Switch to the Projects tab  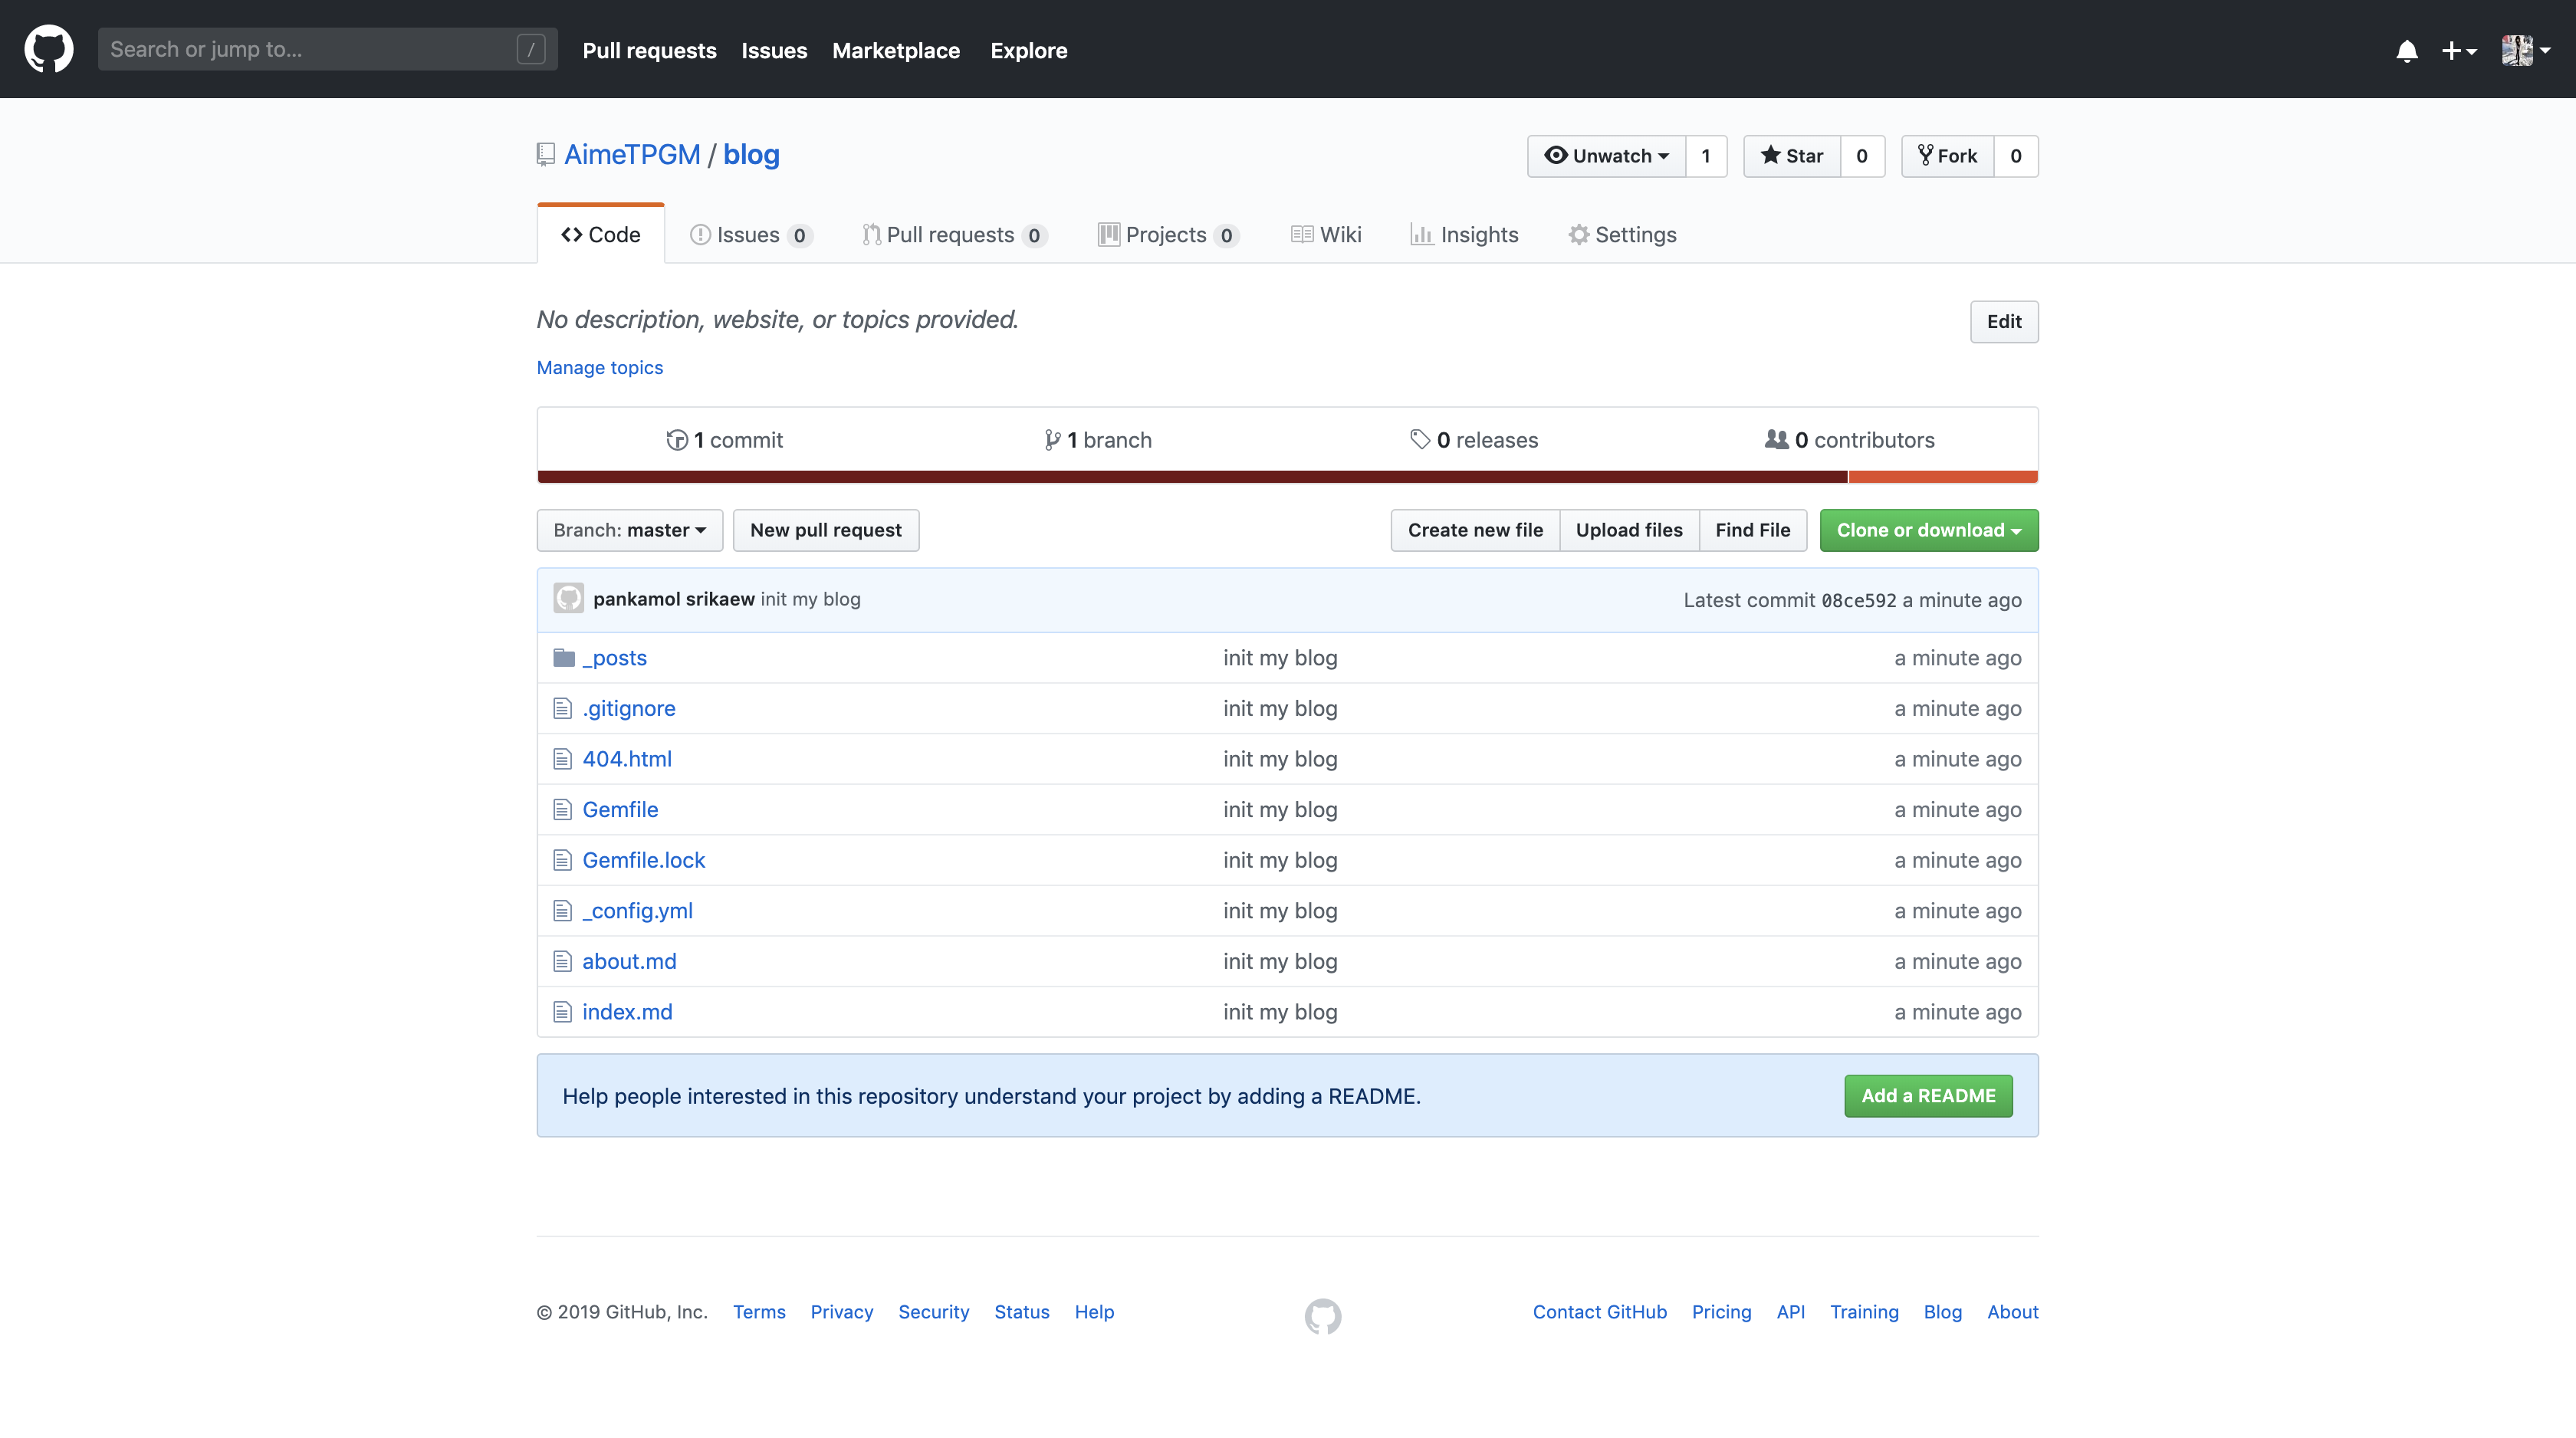[x=1168, y=235]
